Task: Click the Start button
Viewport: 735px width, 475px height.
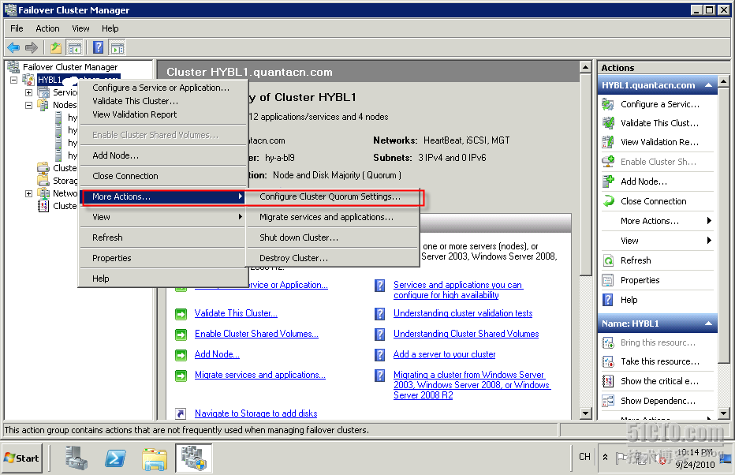Action: point(22,458)
